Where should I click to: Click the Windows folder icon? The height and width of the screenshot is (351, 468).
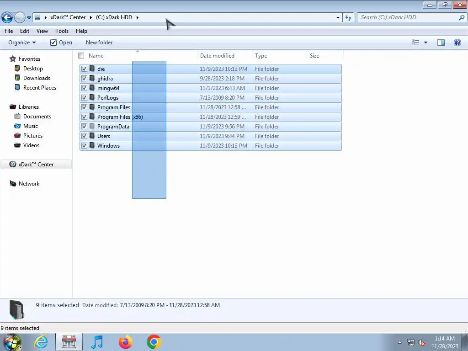[92, 145]
